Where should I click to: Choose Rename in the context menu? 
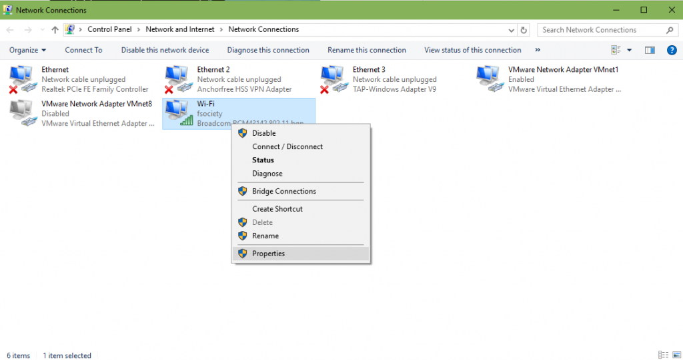point(301,236)
